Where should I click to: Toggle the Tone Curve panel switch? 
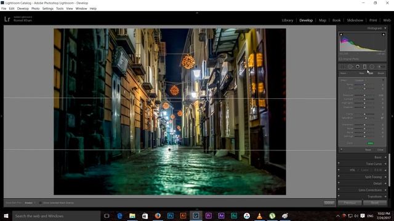pyautogui.click(x=339, y=163)
